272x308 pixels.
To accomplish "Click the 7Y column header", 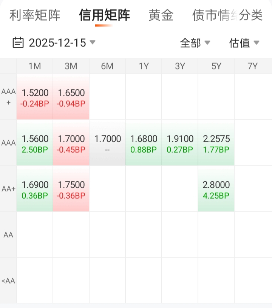I will pos(252,66).
